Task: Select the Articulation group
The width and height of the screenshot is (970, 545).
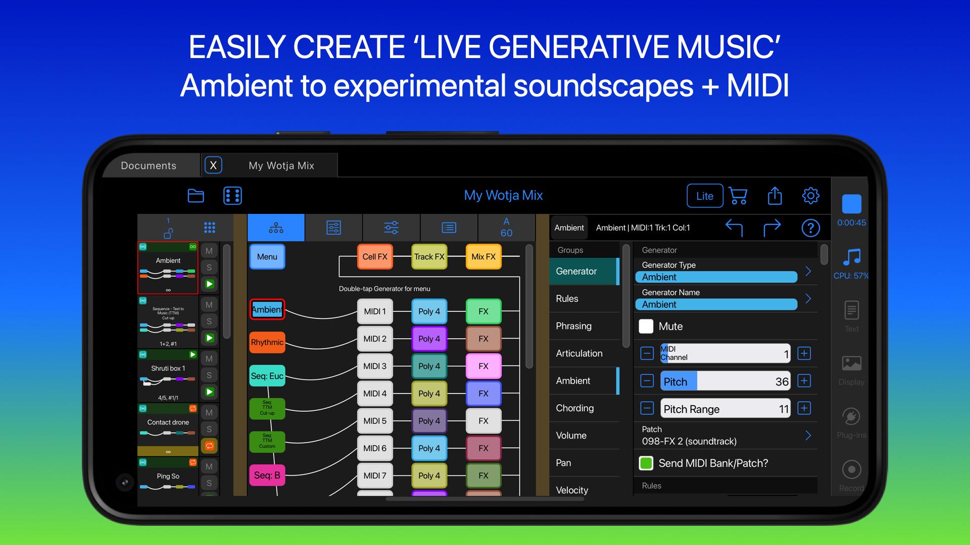Action: click(x=585, y=353)
